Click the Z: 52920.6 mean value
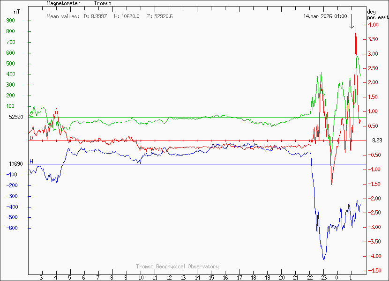This screenshot has width=389, height=281. [160, 16]
